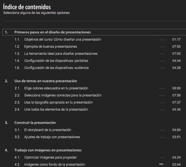The image size is (186, 167).
Task: Select section 3 Construir la presentación header
Action: tap(35, 123)
